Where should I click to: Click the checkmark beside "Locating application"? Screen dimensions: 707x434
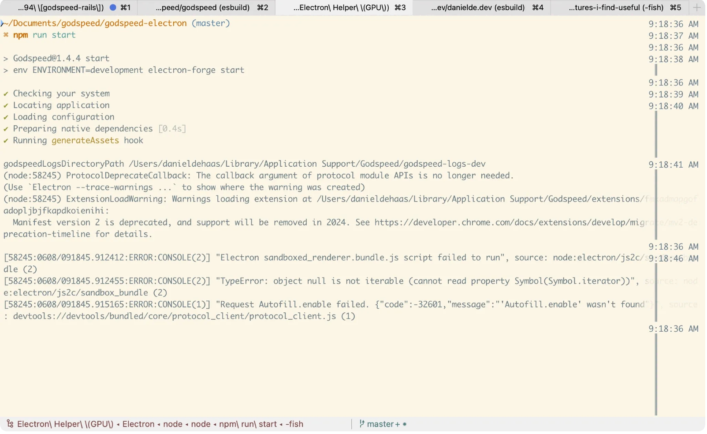click(x=6, y=105)
